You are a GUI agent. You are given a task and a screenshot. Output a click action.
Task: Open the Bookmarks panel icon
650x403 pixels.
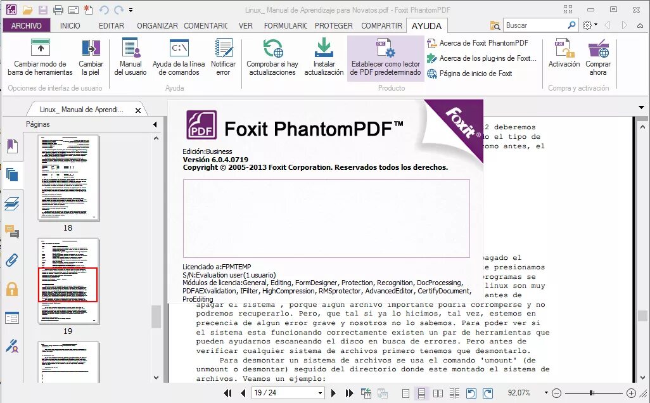(x=12, y=146)
